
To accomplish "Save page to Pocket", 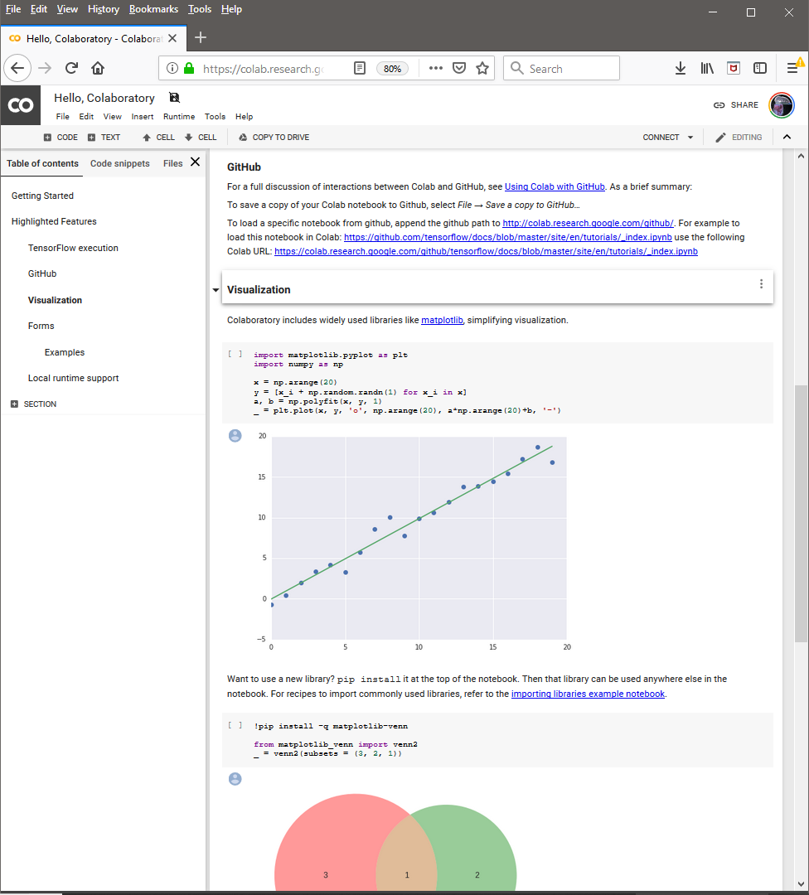I will pos(459,69).
